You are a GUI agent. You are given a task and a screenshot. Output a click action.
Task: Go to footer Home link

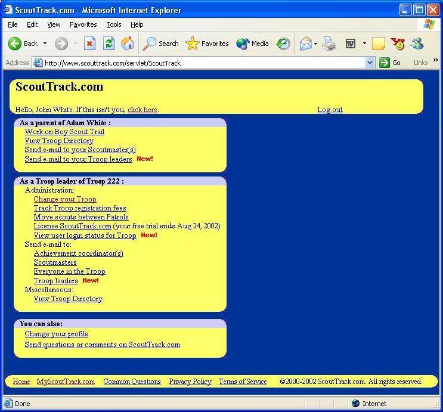21,382
